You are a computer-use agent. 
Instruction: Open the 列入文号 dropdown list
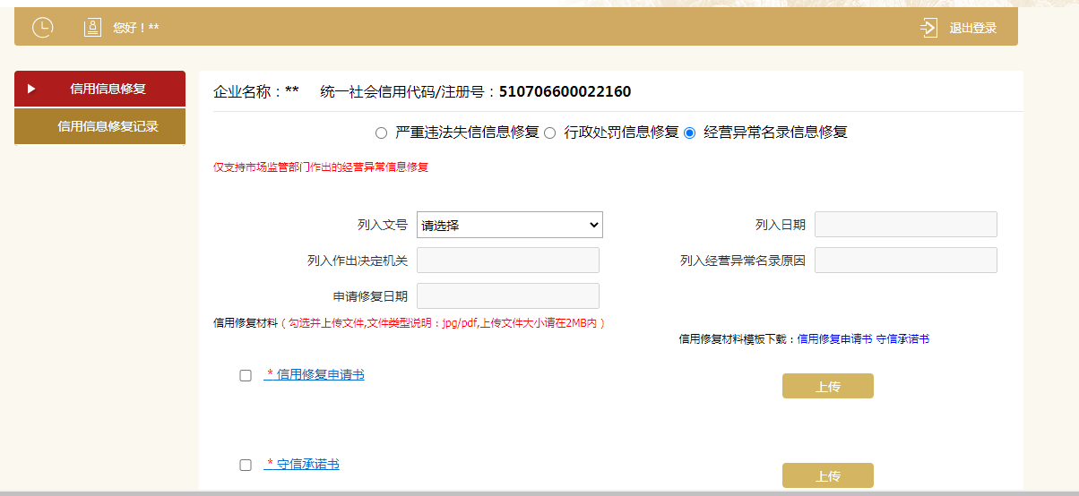tap(509, 225)
